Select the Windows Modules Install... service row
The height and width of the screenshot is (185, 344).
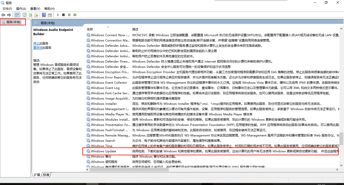point(213,119)
